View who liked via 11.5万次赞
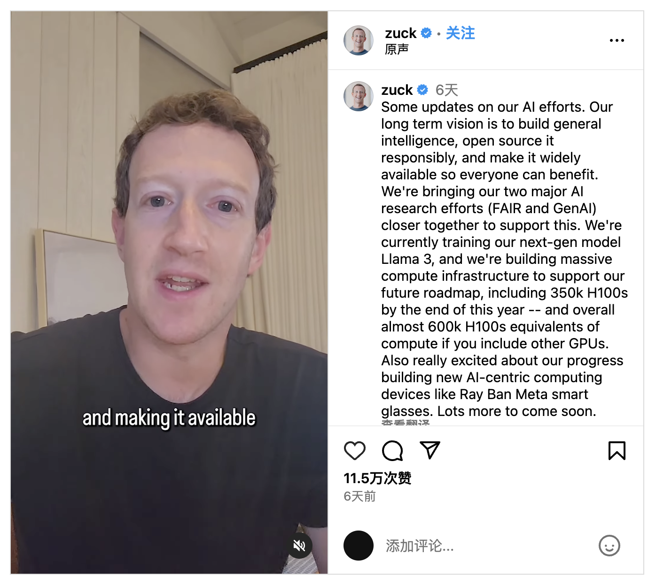Viewport: 656px width, 585px height. 377,478
